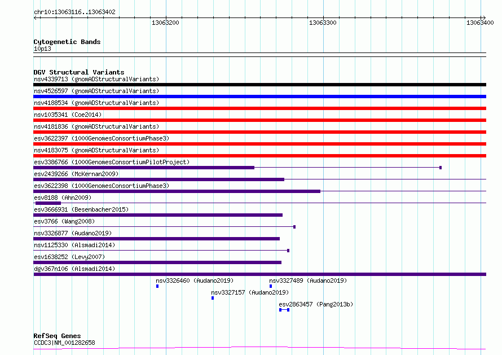Open the Cytogenetic Bands track heading

[x=67, y=42]
